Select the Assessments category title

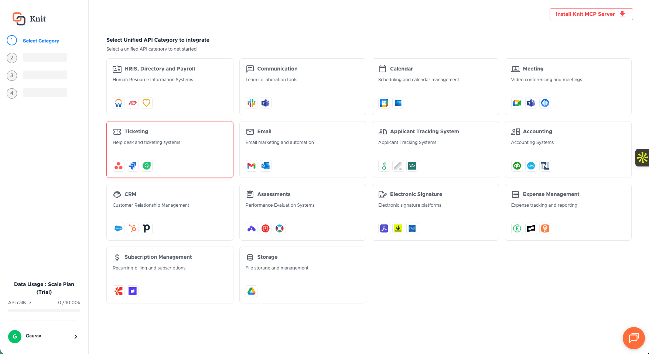point(274,194)
